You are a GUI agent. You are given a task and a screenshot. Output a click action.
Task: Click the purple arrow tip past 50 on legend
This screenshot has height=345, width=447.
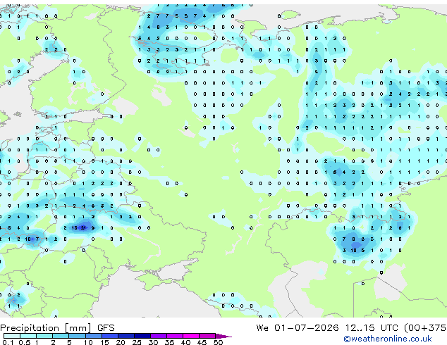point(223,336)
